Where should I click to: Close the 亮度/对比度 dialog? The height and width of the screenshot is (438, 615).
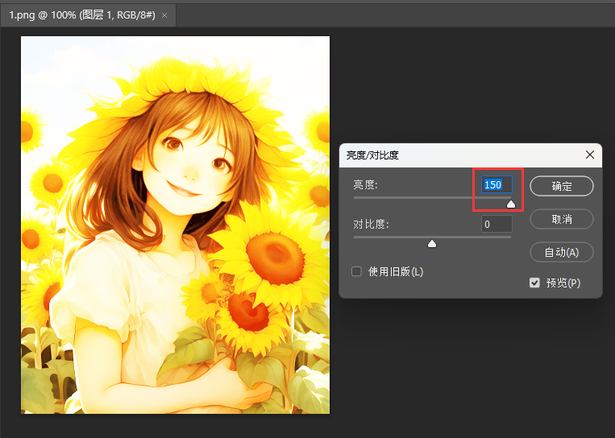point(590,155)
